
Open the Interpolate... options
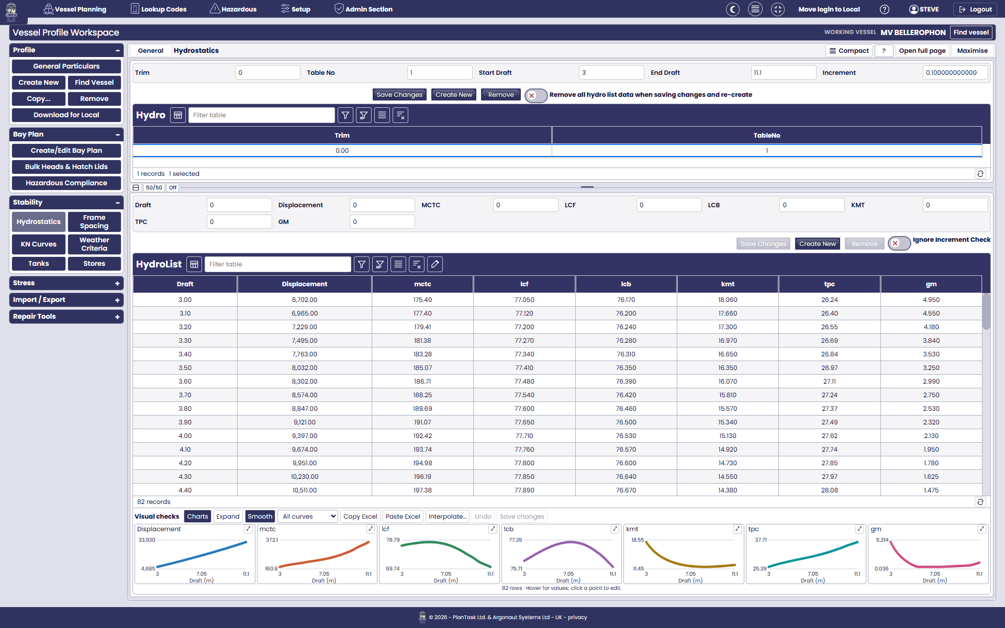[x=448, y=517]
